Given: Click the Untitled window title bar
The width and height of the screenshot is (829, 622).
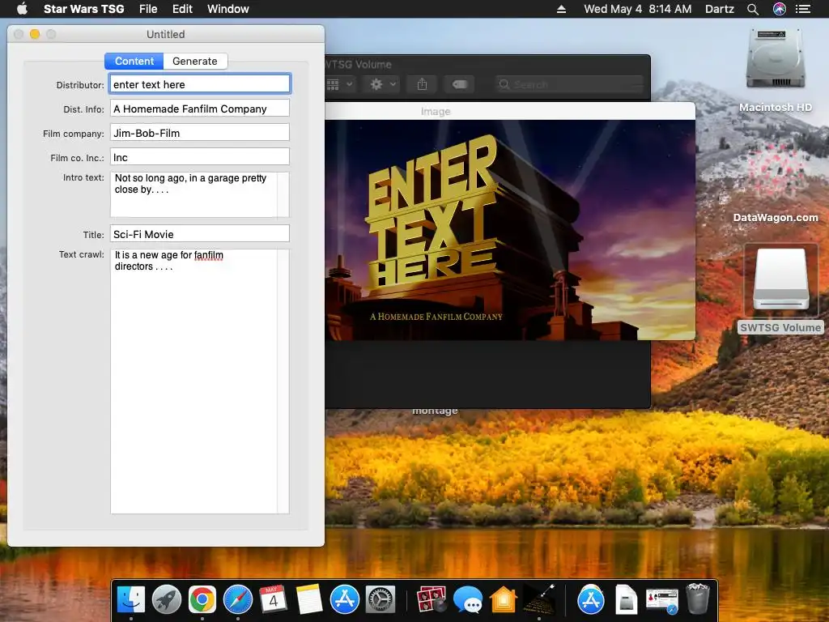Looking at the screenshot, I should point(165,34).
